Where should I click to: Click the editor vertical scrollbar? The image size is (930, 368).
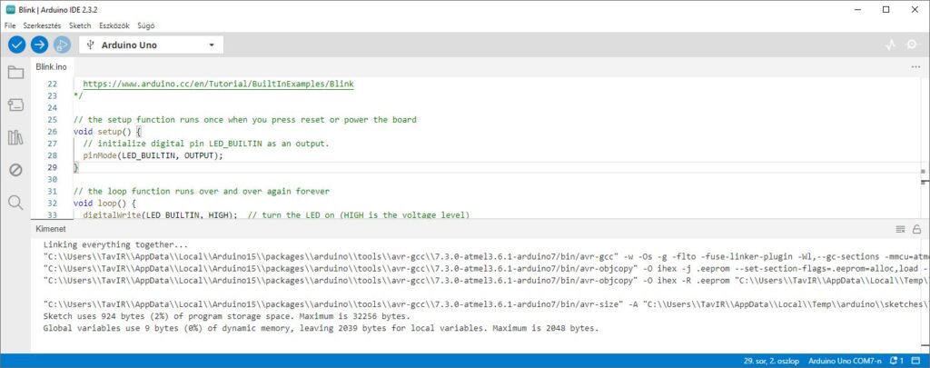(924, 148)
